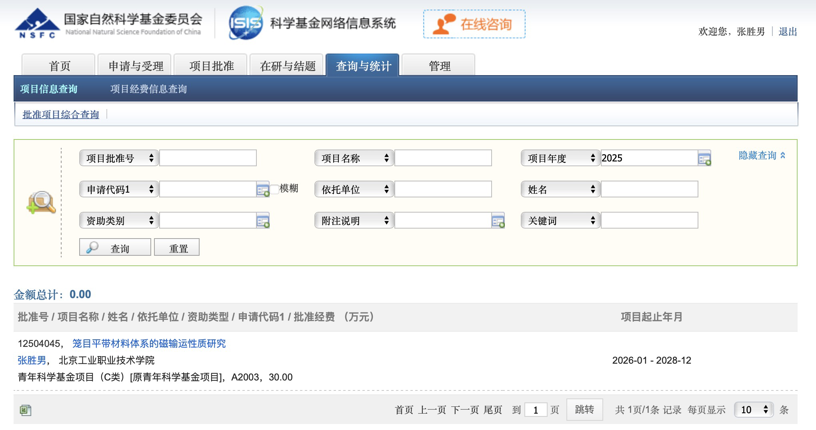Open the 在线咨询 online consultation banner
Viewport: 816px width, 430px height.
(x=474, y=24)
